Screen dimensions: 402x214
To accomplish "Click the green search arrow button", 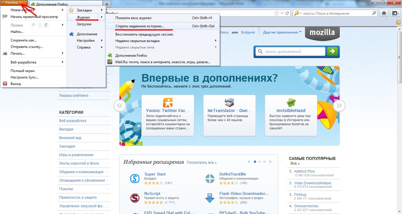I will pyautogui.click(x=332, y=51).
